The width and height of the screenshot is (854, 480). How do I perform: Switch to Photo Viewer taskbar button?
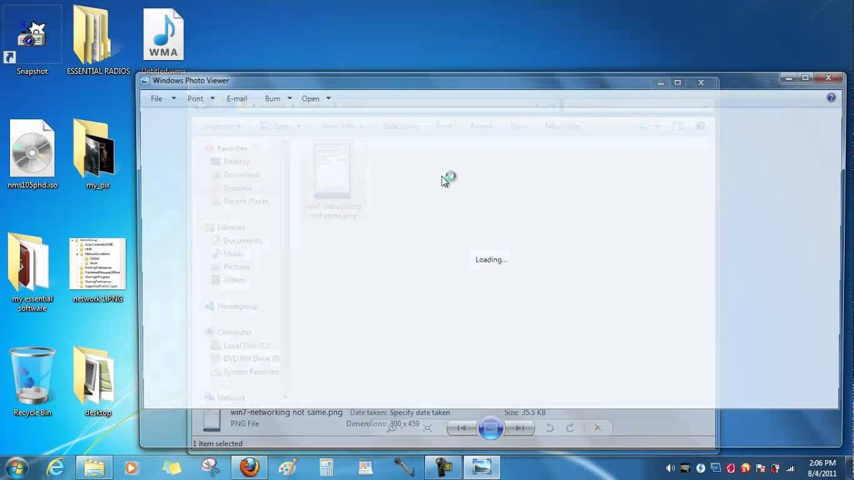pyautogui.click(x=482, y=468)
